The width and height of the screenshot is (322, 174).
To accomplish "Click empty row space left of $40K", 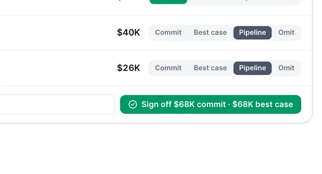I will pos(58,33).
